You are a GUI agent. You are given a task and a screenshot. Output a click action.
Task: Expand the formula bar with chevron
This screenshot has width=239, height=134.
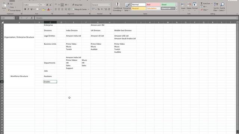tap(237, 18)
